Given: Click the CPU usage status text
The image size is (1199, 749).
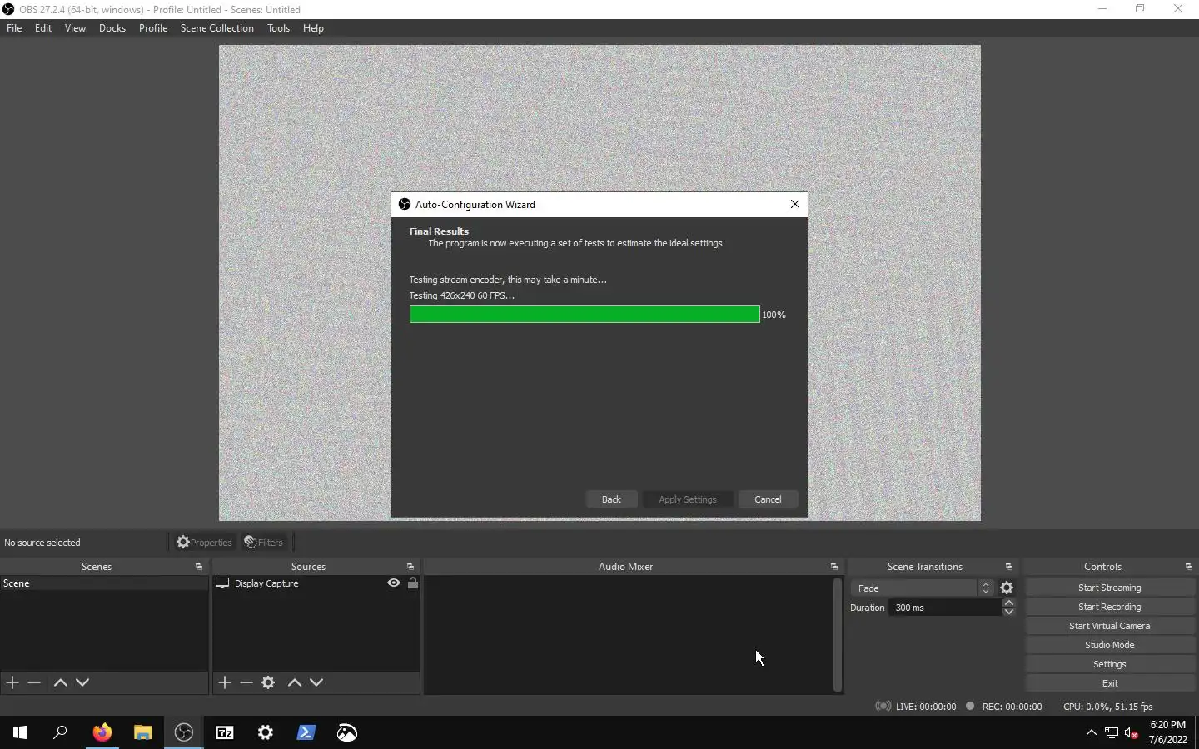Looking at the screenshot, I should click(1108, 707).
